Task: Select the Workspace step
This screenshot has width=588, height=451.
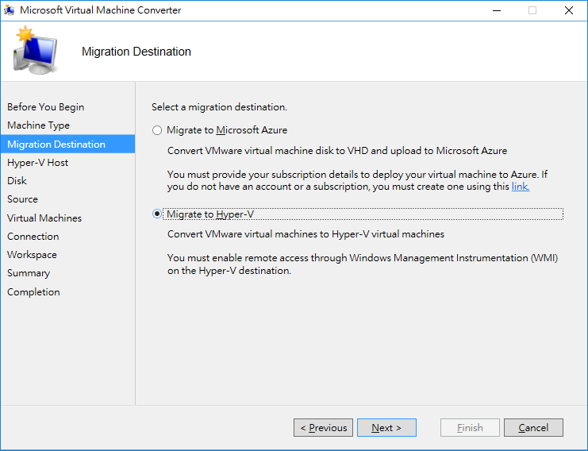Action: 32,255
